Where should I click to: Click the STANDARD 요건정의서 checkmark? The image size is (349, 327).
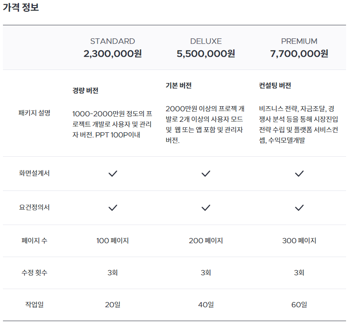click(x=113, y=208)
